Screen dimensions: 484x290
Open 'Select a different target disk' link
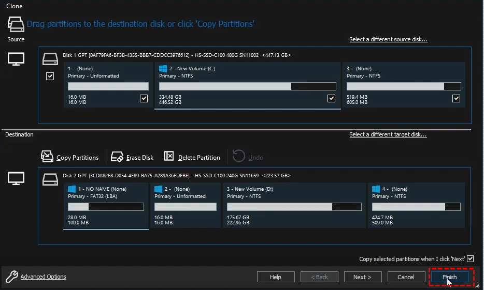coord(388,135)
